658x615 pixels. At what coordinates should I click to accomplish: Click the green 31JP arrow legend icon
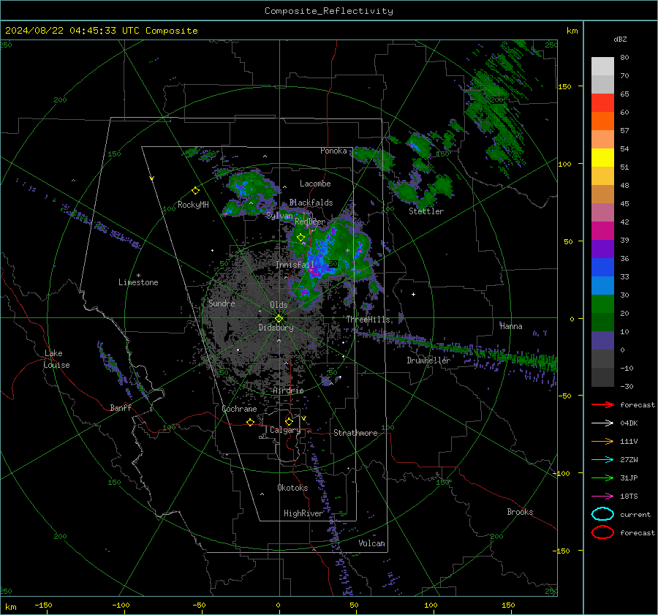pyautogui.click(x=602, y=478)
